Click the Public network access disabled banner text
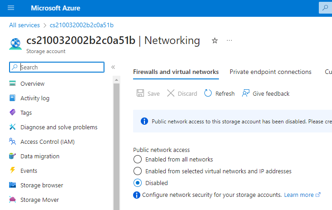Viewport: 332px width, 210px height. [x=242, y=122]
